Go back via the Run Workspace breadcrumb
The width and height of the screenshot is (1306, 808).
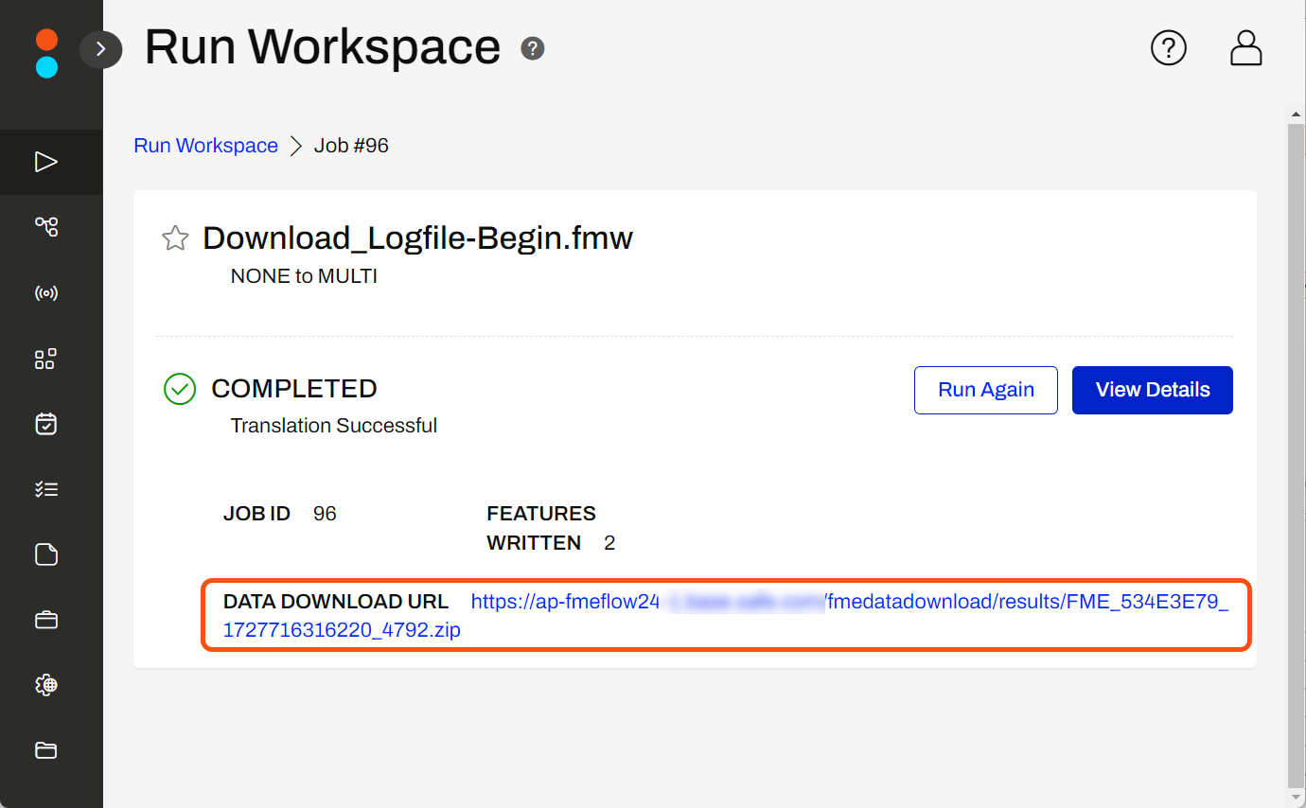point(205,145)
